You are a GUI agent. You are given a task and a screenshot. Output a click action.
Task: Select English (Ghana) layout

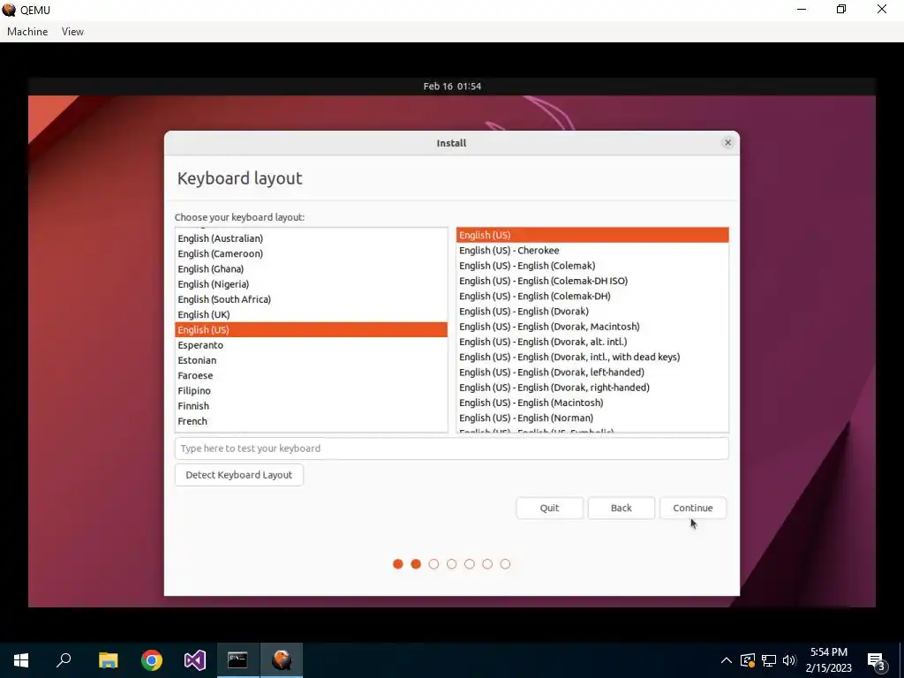(312, 268)
